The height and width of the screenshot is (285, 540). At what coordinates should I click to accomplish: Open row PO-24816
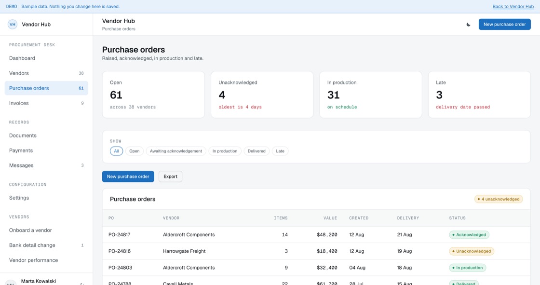pyautogui.click(x=316, y=251)
